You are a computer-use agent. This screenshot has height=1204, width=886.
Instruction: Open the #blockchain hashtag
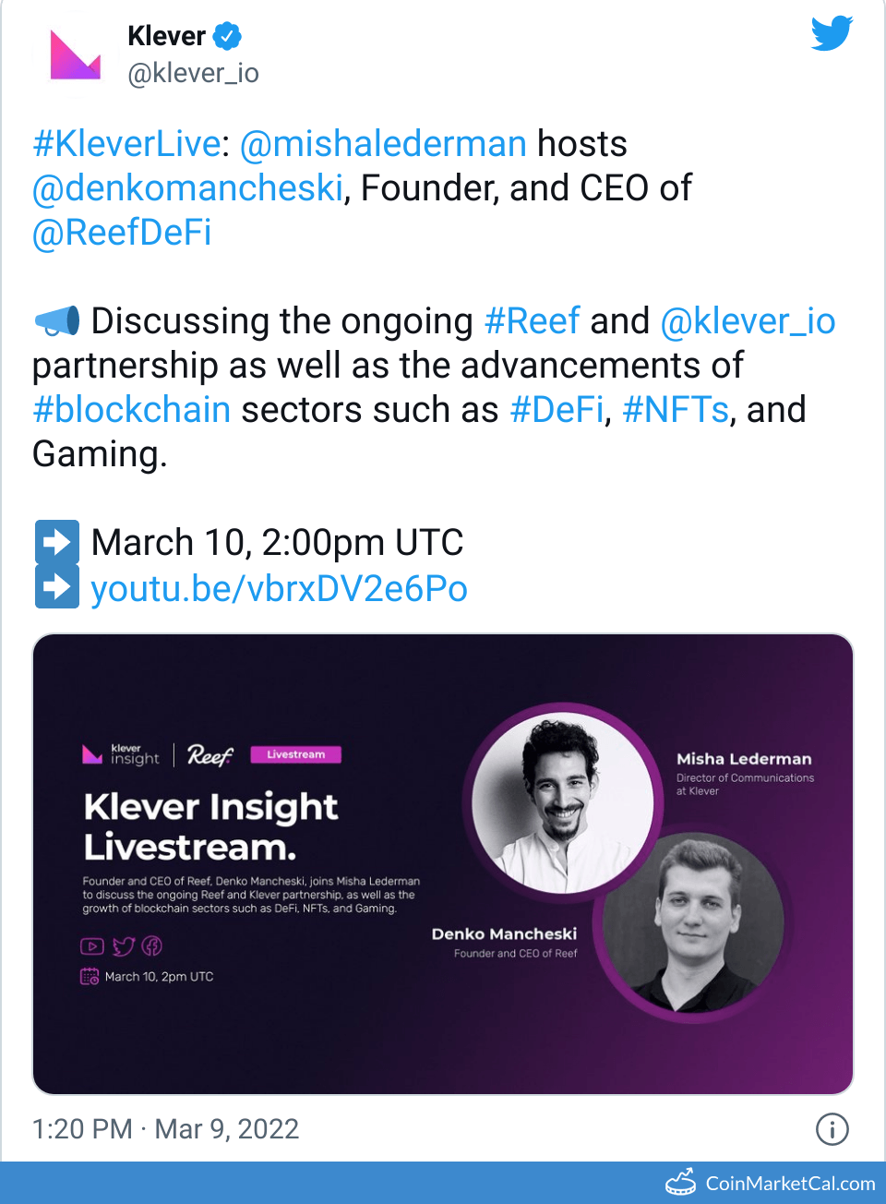tap(131, 409)
